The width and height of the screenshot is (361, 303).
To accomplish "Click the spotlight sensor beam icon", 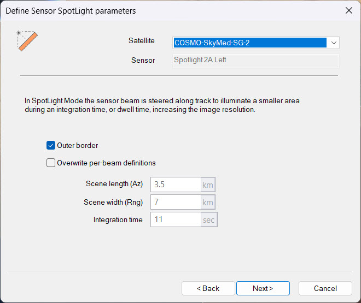I will [27, 41].
